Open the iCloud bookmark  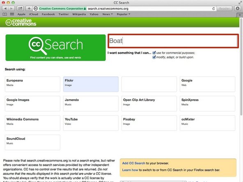(34, 14)
